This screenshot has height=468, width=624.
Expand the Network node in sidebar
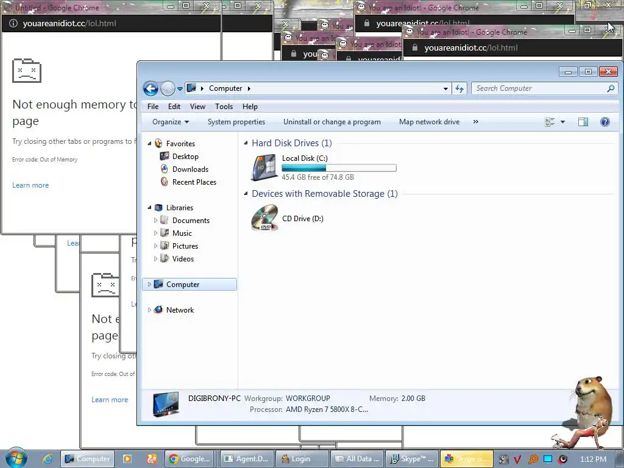click(x=149, y=310)
